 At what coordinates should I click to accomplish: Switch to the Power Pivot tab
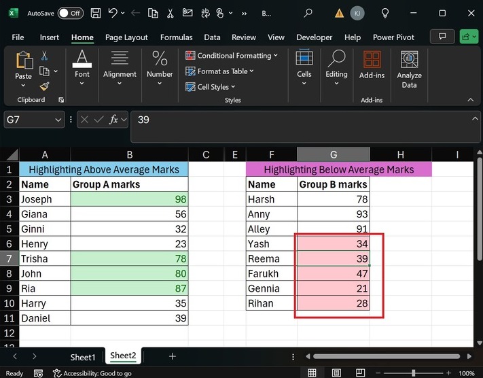[393, 37]
